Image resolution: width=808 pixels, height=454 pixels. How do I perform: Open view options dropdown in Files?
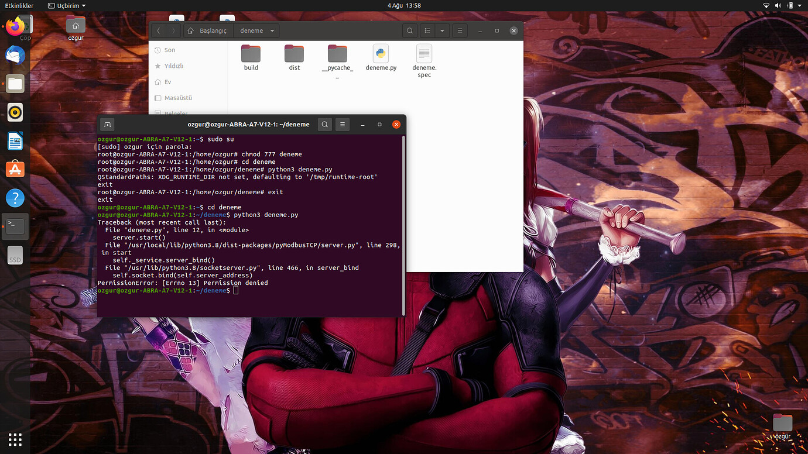click(x=442, y=30)
